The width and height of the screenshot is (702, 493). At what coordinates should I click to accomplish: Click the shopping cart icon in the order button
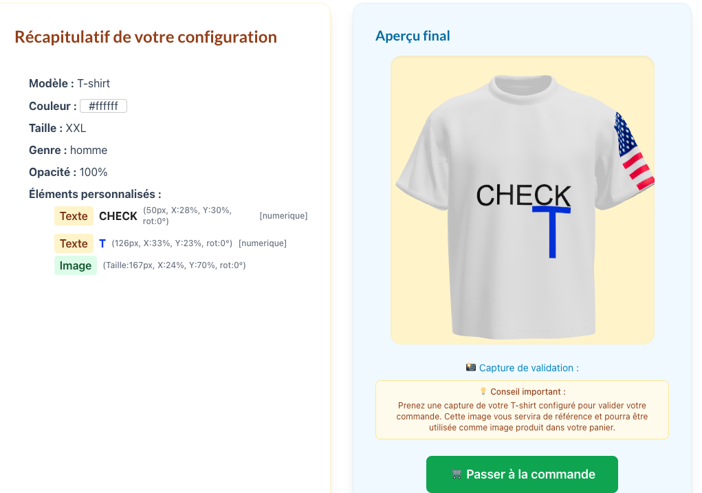(457, 474)
